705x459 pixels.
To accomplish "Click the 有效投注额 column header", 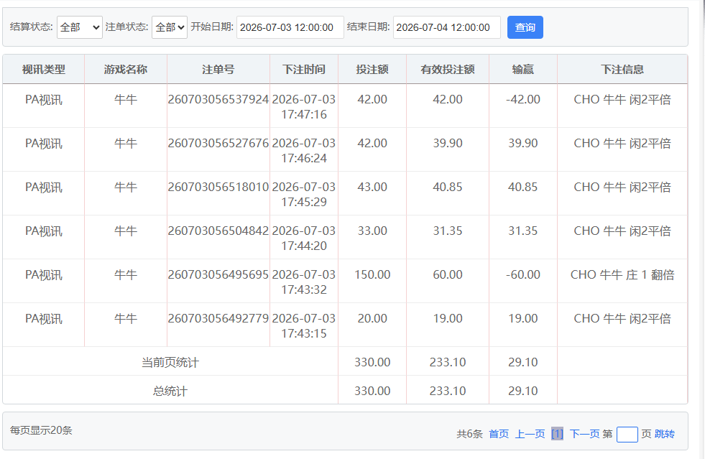I will [448, 69].
